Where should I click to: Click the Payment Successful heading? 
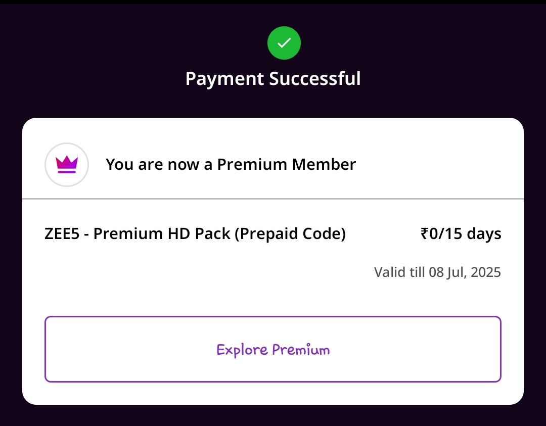273,79
